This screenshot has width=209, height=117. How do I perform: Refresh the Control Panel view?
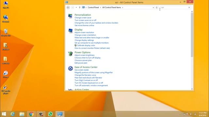(157, 7)
